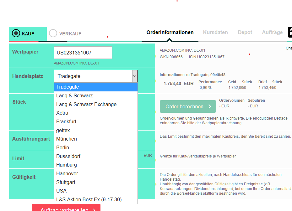Viewport: 292px width, 211px height.
Task: Select USA from the list
Action: pos(96,191)
